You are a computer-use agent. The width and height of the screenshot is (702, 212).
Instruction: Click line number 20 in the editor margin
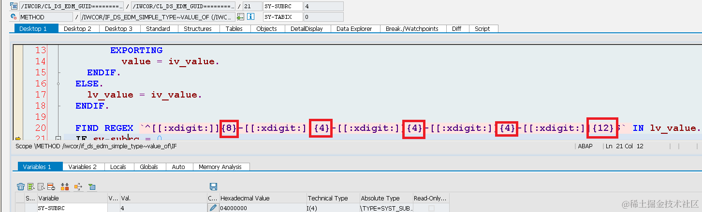pyautogui.click(x=40, y=128)
